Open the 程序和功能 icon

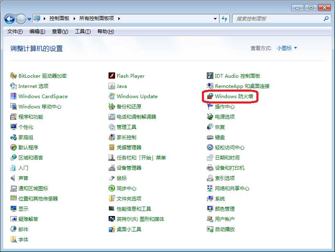[14, 117]
